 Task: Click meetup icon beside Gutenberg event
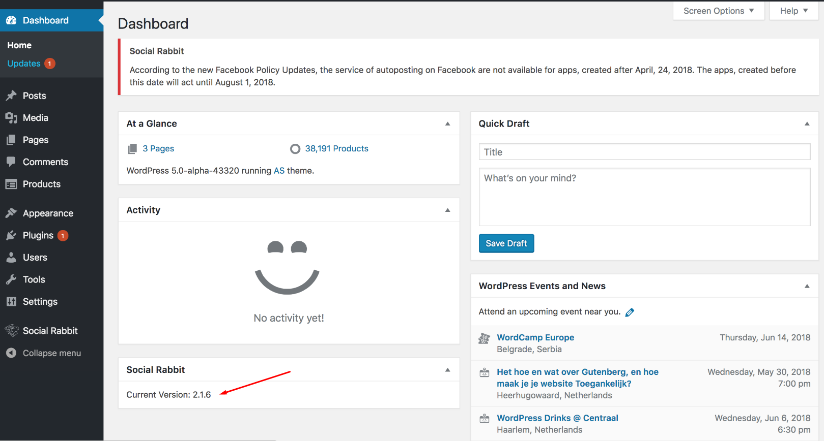(485, 373)
